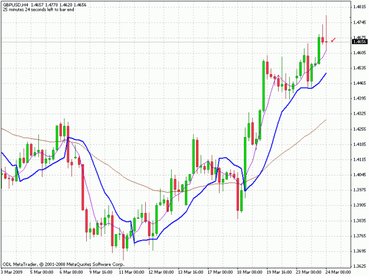Click the 1.4045 price scale label

[360, 175]
